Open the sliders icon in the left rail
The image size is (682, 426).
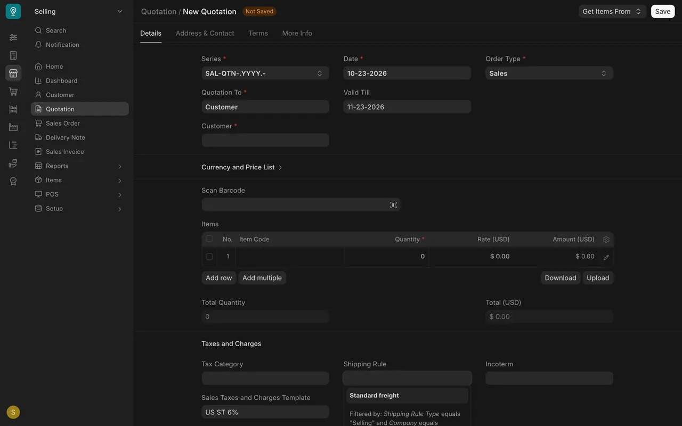point(13,37)
